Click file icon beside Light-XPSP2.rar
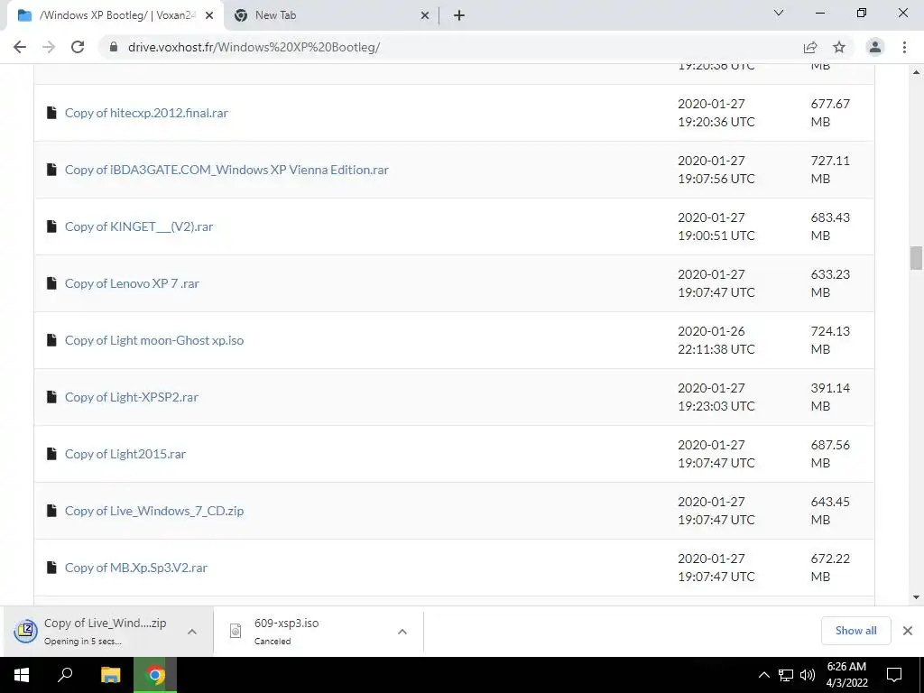The height and width of the screenshot is (693, 924). (x=51, y=397)
